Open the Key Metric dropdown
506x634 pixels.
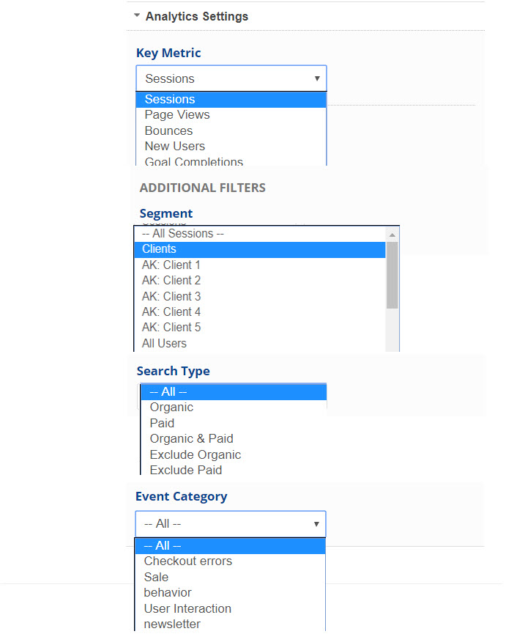pyautogui.click(x=231, y=78)
